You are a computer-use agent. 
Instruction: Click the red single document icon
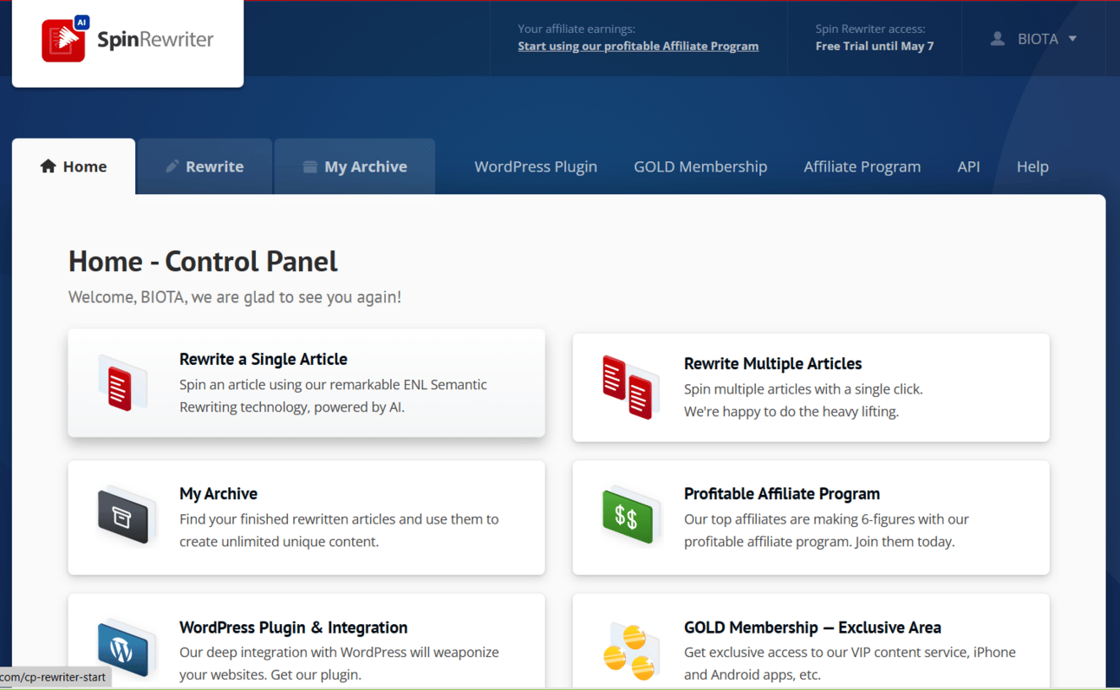(122, 384)
